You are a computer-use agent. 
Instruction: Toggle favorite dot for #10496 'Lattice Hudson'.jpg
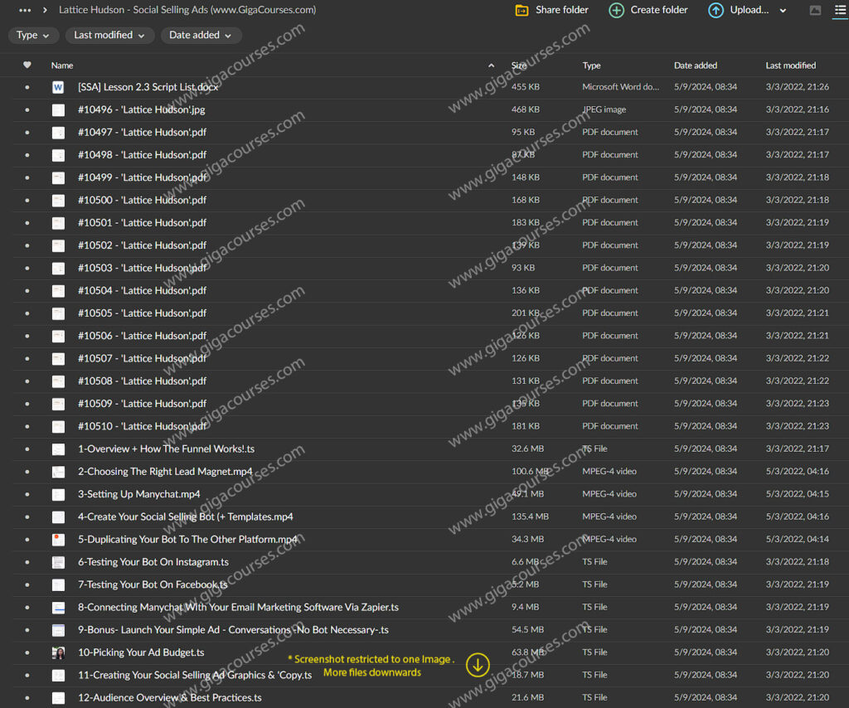27,109
